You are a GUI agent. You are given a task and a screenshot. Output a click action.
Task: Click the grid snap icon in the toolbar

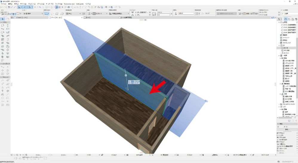click(35, 7)
